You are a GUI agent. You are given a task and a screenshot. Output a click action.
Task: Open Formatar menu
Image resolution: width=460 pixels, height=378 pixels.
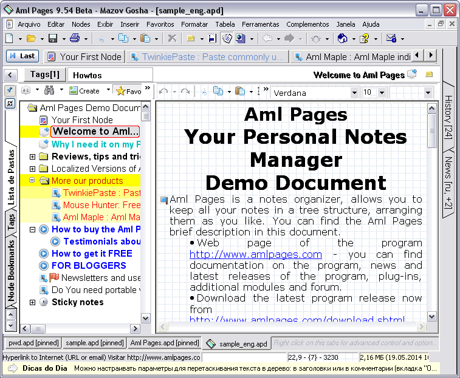[194, 24]
